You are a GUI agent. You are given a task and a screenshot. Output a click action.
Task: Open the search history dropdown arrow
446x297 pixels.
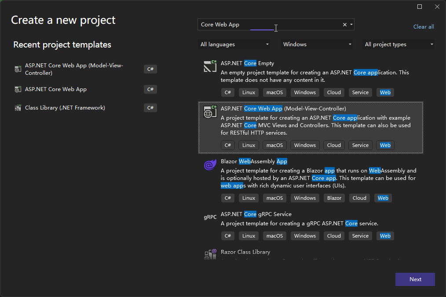[x=351, y=25]
